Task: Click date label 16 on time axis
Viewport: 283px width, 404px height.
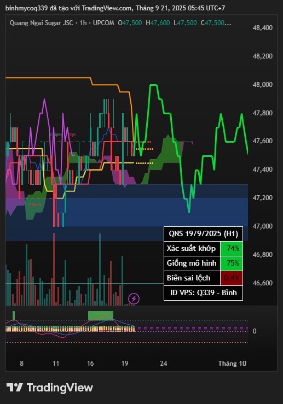Action: point(90,364)
